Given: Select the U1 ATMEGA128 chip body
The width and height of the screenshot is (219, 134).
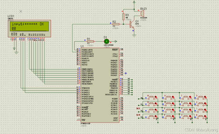Looking at the screenshot, I should [100, 85].
